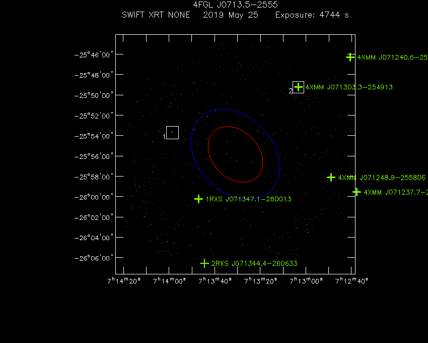Click the 4XMM J071248.9-255806 label
This screenshot has height=343, width=428.
point(382,178)
